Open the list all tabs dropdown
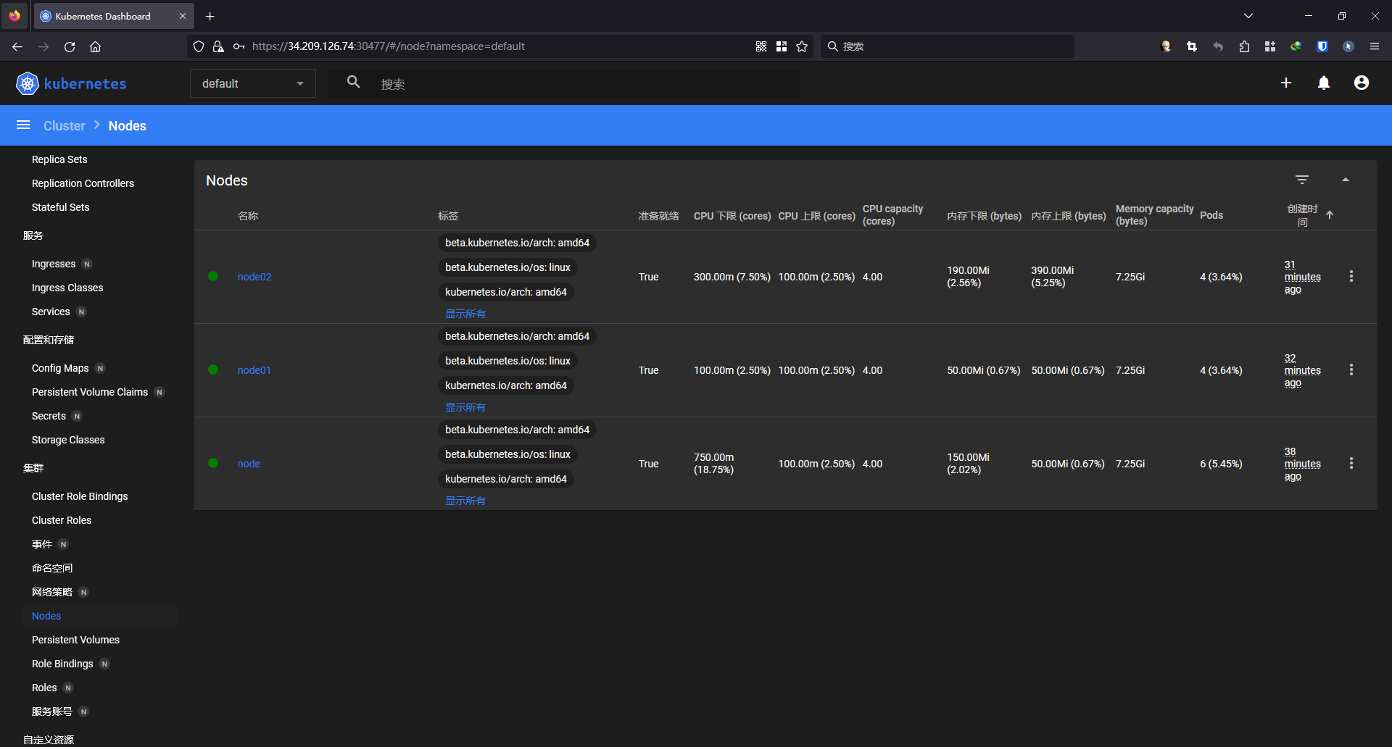The height and width of the screenshot is (747, 1392). [x=1248, y=16]
